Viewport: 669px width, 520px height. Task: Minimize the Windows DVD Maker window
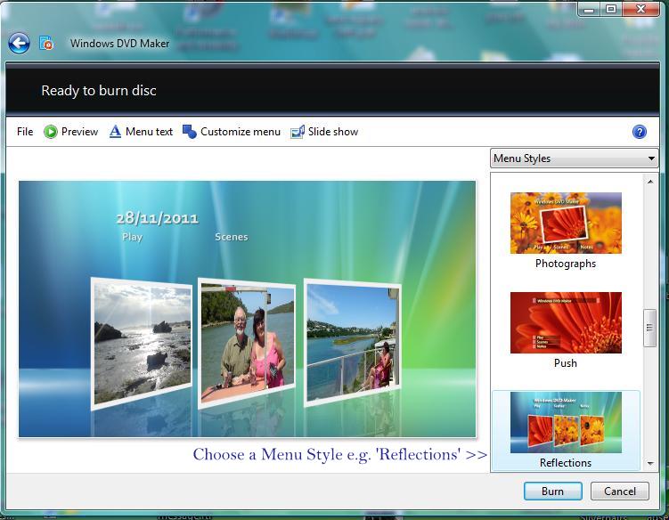point(589,9)
